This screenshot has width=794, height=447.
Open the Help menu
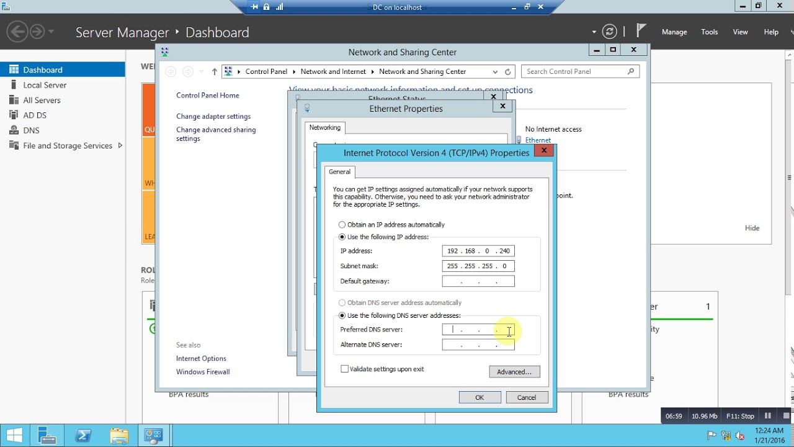pos(771,32)
